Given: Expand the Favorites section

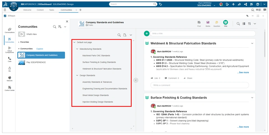Looking at the screenshot, I should point(19,42).
